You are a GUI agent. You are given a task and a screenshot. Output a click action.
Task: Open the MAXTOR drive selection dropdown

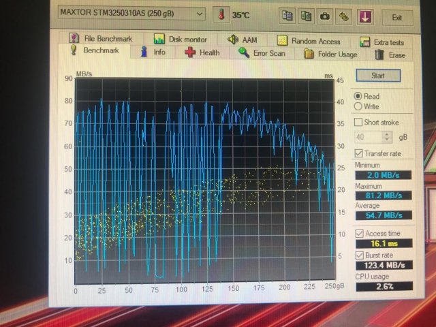[x=198, y=14]
